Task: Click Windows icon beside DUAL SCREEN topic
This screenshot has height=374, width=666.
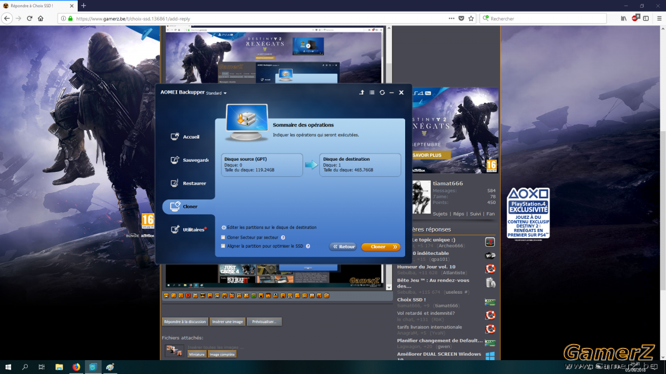Action: 490,356
